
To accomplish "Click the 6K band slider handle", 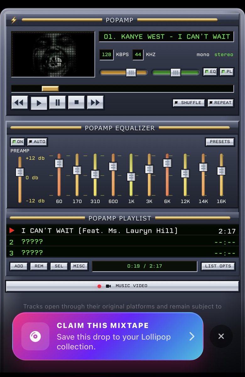I will 167,163.
